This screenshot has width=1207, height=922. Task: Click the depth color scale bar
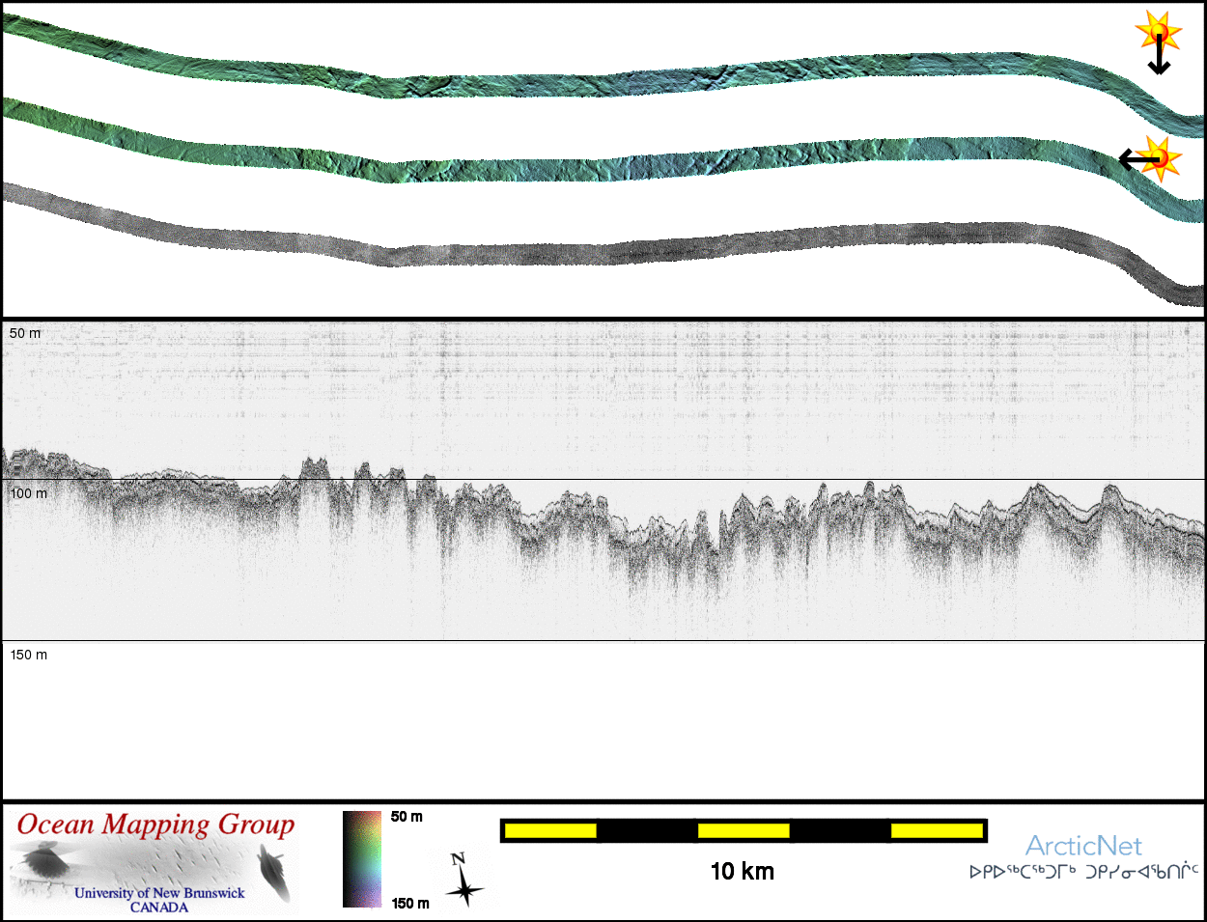point(362,859)
